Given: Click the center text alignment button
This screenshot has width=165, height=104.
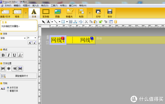Looking at the screenshot, I should click(x=9, y=69).
